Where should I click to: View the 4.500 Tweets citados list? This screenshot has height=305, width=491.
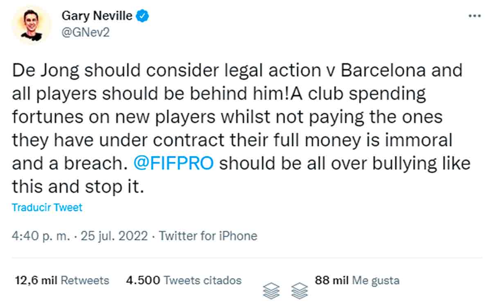(184, 280)
